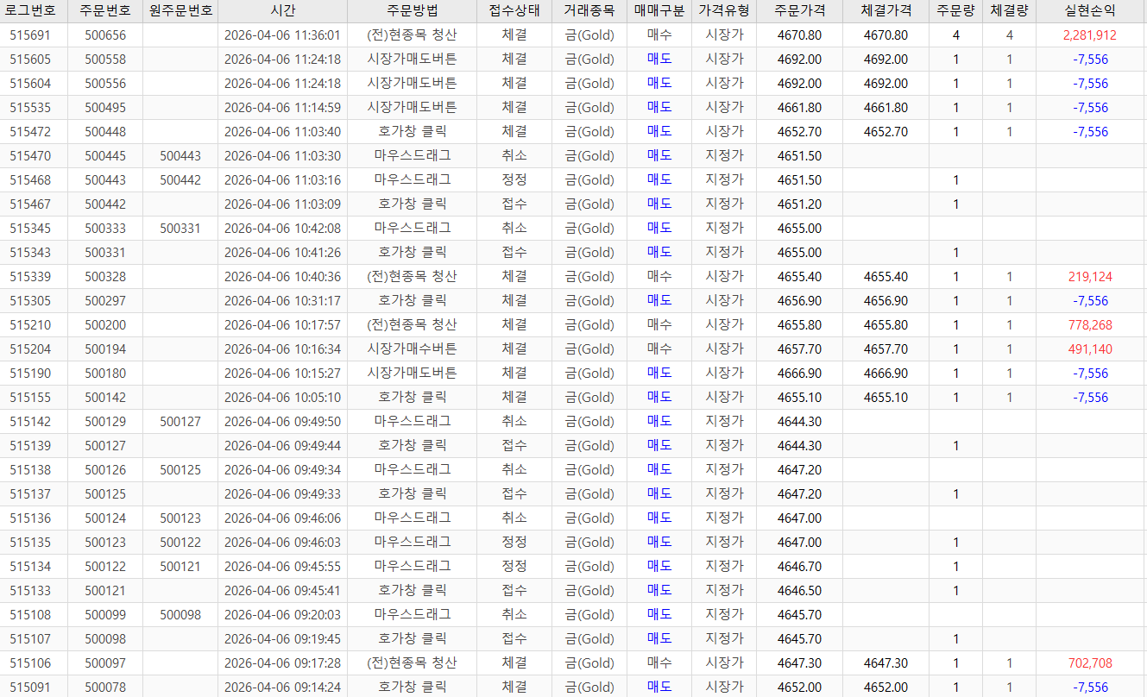Image resolution: width=1147 pixels, height=697 pixels.
Task: Click log number 515091 cell
Action: click(30, 687)
